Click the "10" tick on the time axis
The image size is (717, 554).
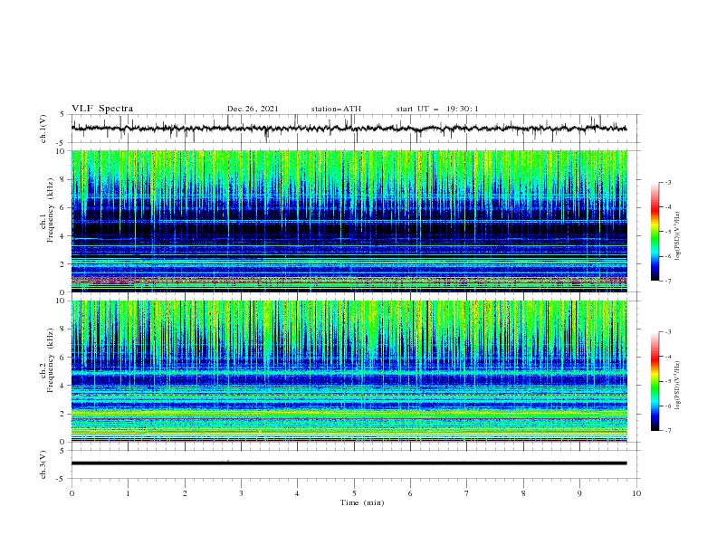click(636, 493)
